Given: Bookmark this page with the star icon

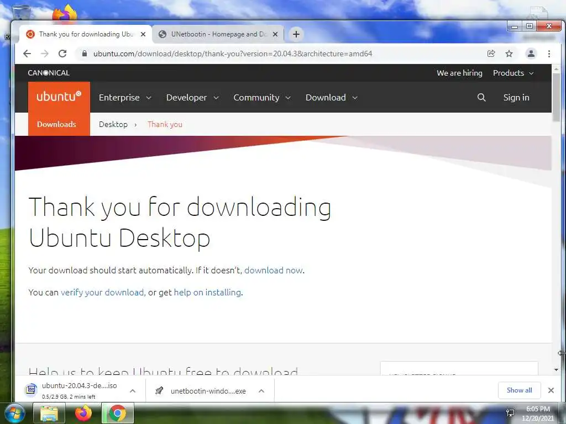Looking at the screenshot, I should (509, 54).
